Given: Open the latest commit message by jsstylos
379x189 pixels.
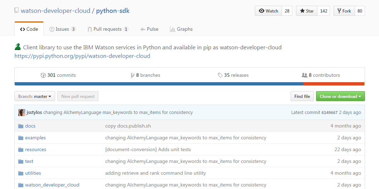Looking at the screenshot, I should point(118,113).
